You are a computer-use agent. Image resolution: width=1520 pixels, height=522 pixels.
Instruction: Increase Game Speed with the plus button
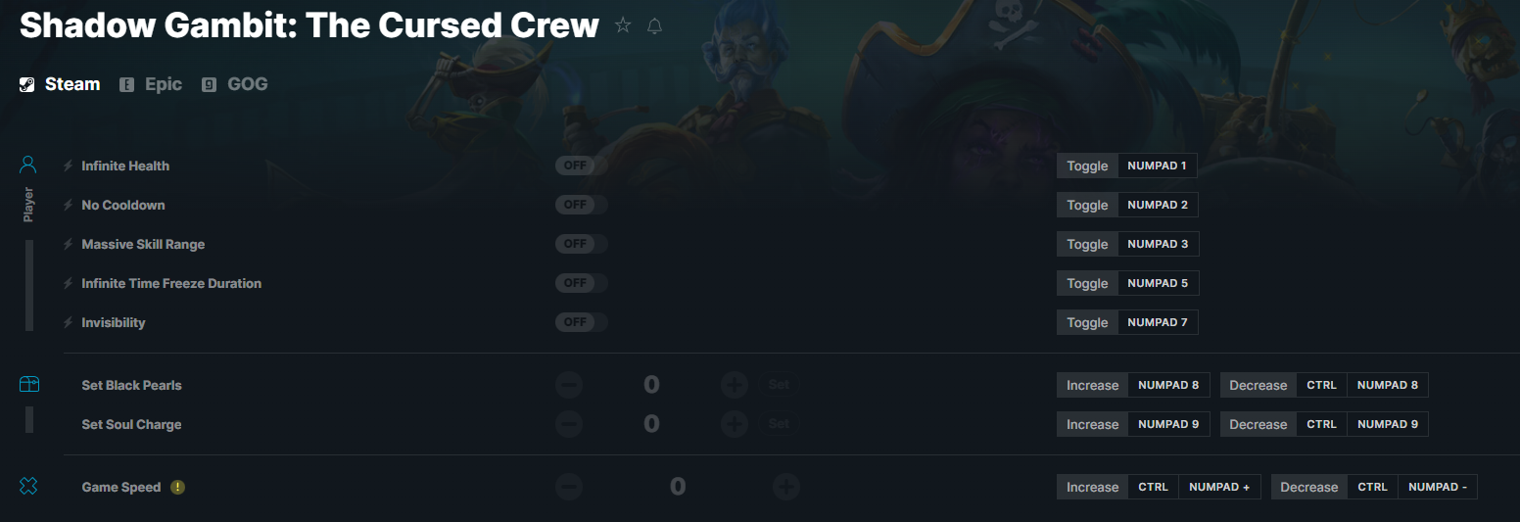786,487
